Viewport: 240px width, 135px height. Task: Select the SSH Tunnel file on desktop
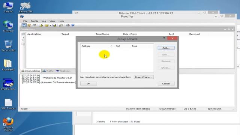[x=8, y=104]
